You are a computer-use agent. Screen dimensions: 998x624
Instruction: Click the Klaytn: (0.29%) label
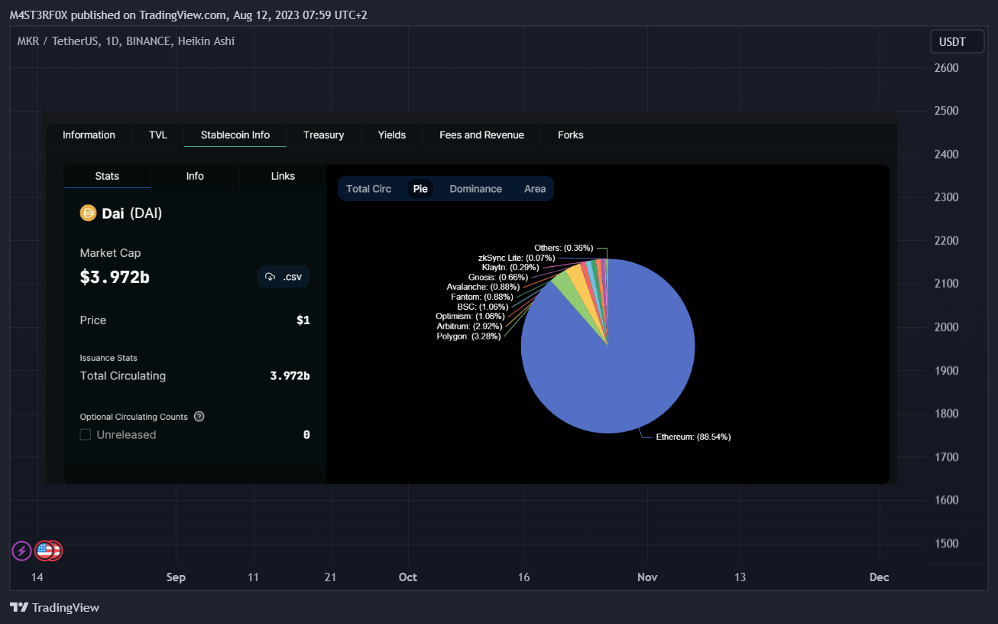[x=510, y=267]
